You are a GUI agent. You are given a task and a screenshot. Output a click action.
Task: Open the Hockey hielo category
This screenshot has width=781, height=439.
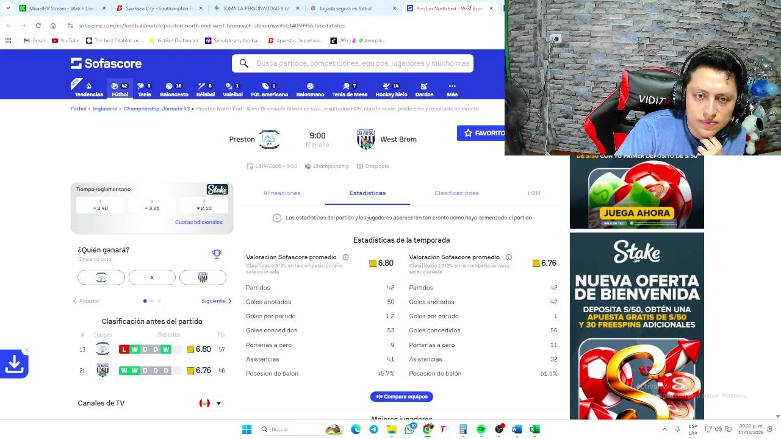click(391, 90)
